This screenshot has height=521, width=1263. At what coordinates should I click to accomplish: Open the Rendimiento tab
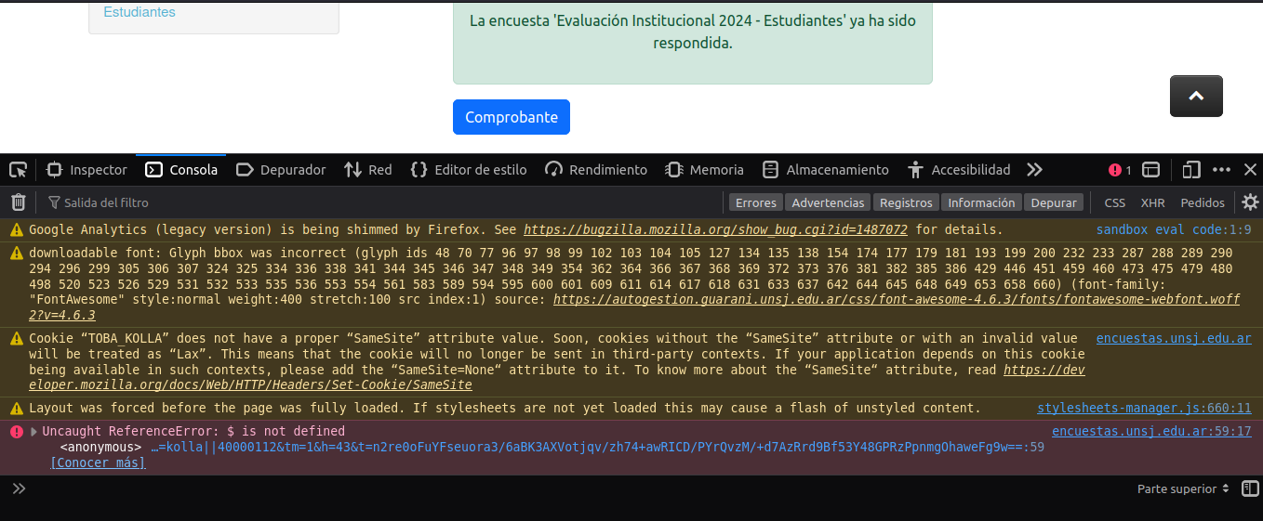pyautogui.click(x=596, y=170)
